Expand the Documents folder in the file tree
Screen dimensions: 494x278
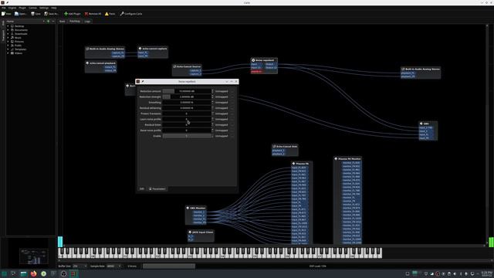[x=8, y=30]
